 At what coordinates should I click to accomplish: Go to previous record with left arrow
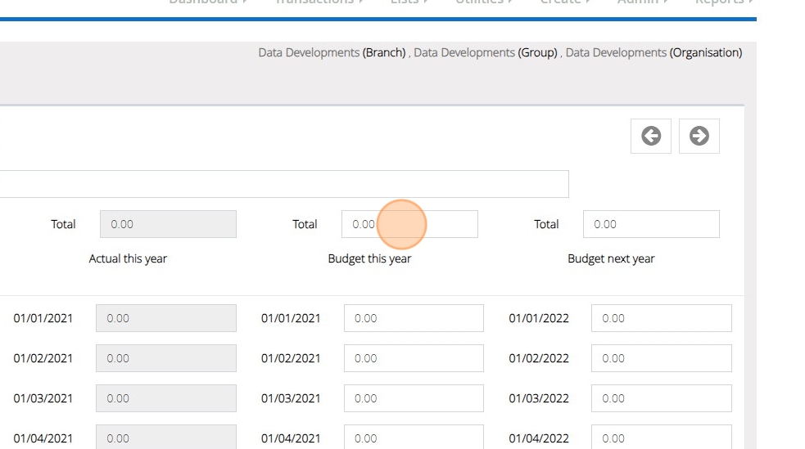tap(650, 136)
